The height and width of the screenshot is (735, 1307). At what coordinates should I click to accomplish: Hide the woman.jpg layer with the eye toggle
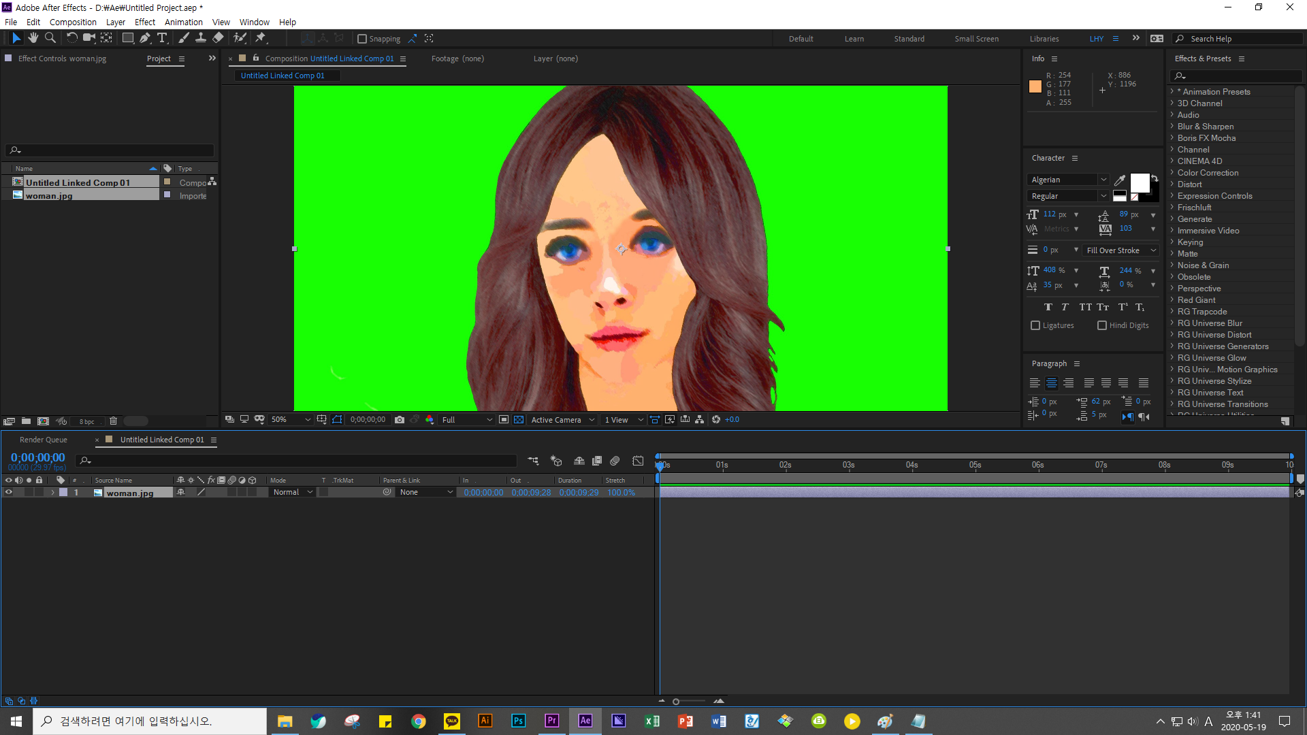click(x=9, y=492)
